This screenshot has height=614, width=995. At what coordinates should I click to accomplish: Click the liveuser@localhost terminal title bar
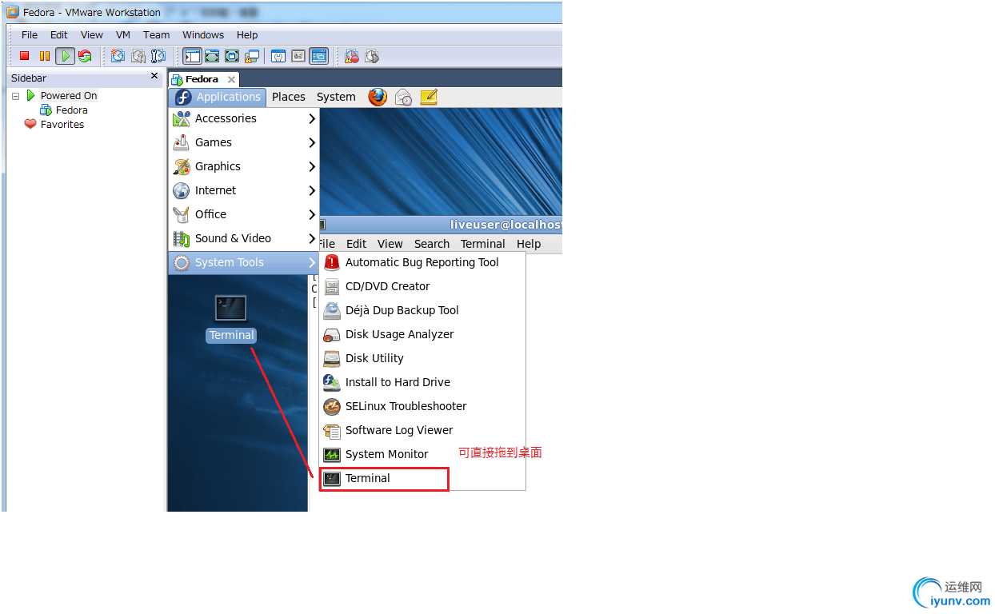coord(441,225)
